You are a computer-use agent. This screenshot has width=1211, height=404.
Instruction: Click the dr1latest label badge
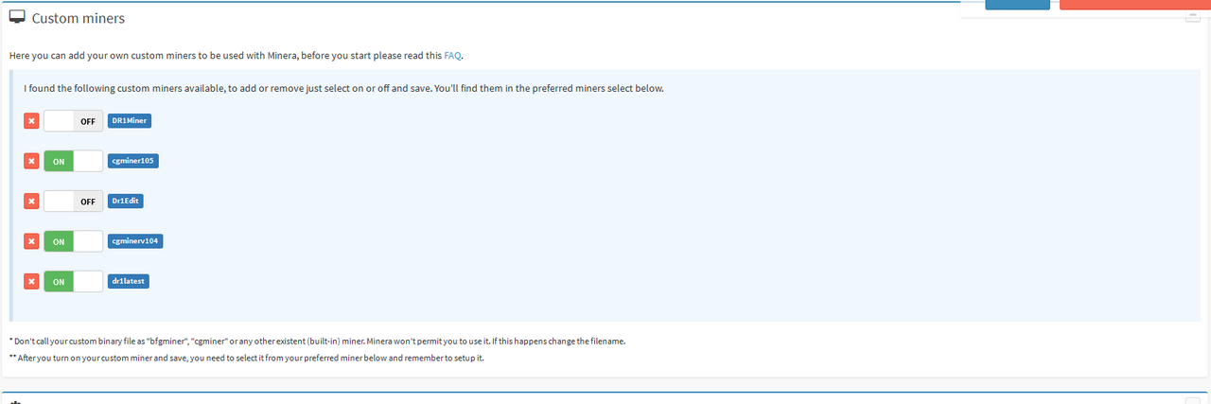(129, 281)
